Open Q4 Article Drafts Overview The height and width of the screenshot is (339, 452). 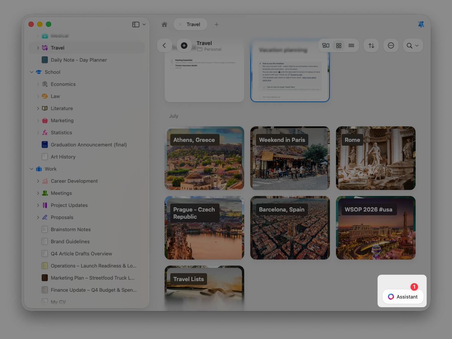(87, 253)
